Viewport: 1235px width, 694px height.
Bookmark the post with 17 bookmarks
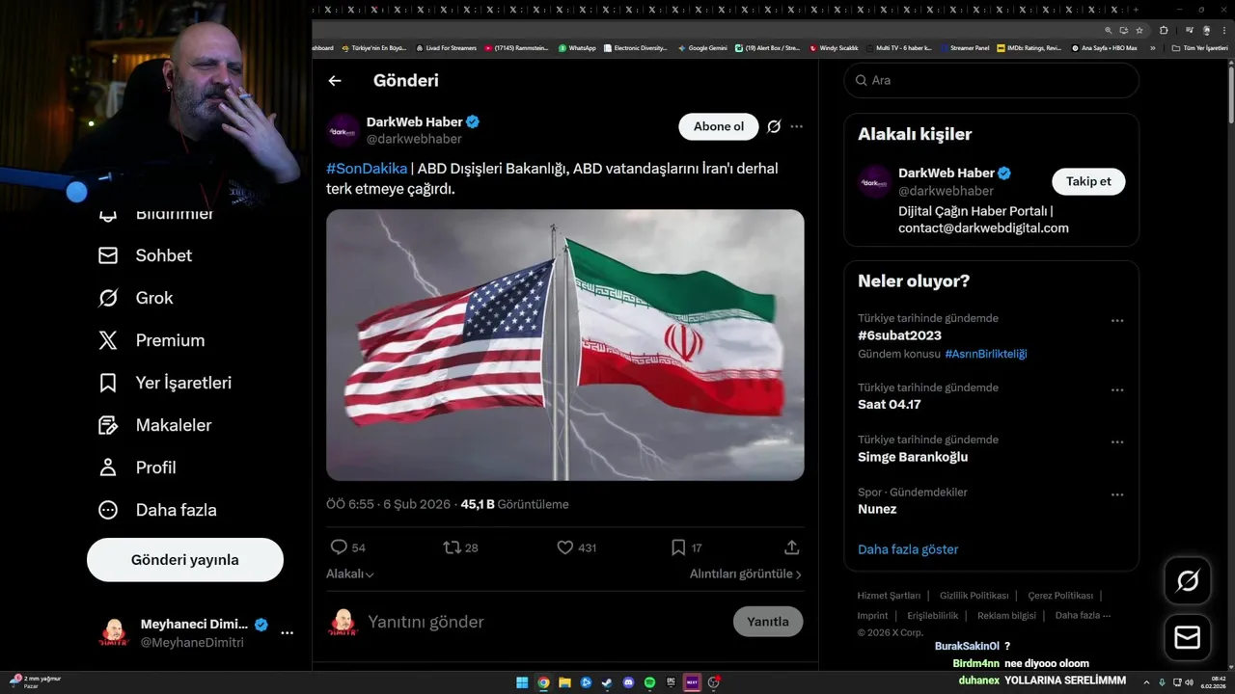click(678, 547)
